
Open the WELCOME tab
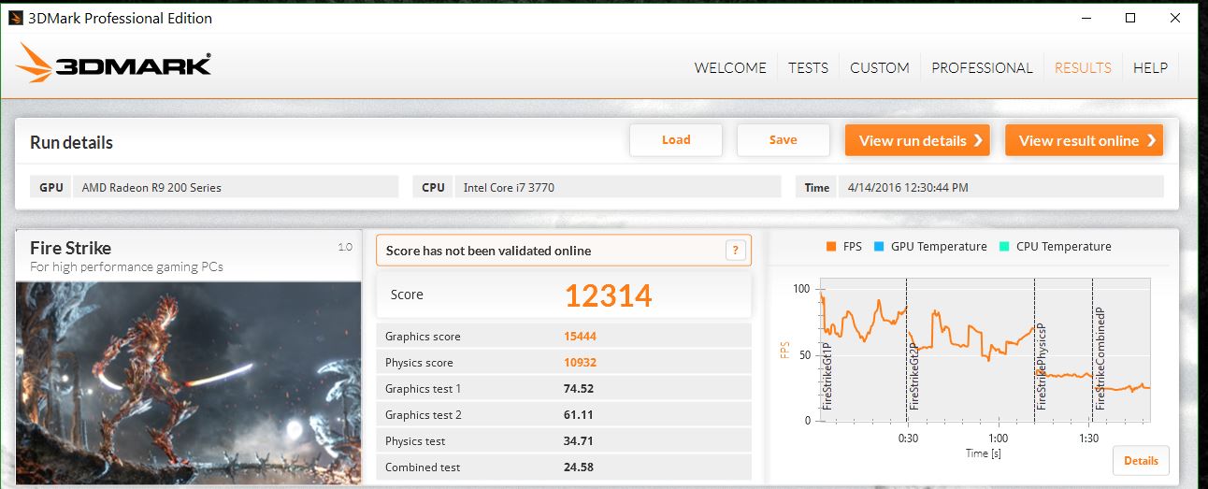[729, 67]
